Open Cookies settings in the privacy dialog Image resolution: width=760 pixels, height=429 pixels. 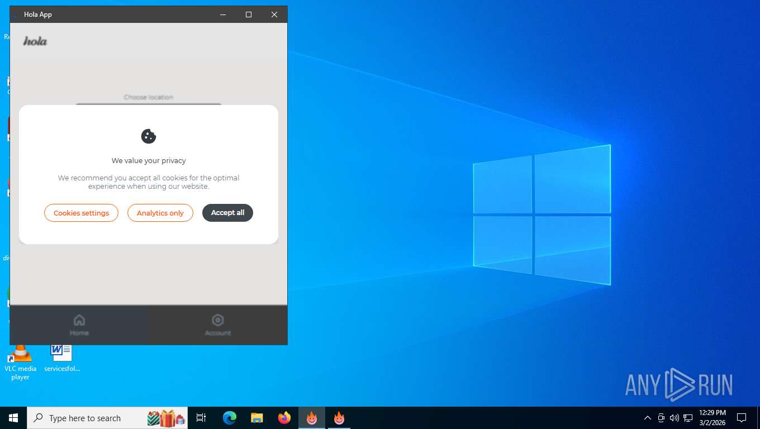pyautogui.click(x=81, y=213)
